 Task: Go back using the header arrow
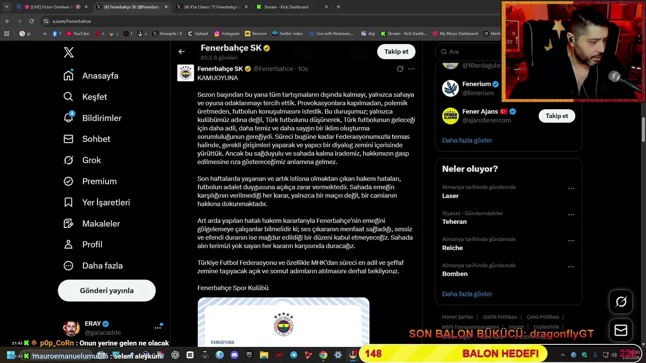[x=182, y=51]
